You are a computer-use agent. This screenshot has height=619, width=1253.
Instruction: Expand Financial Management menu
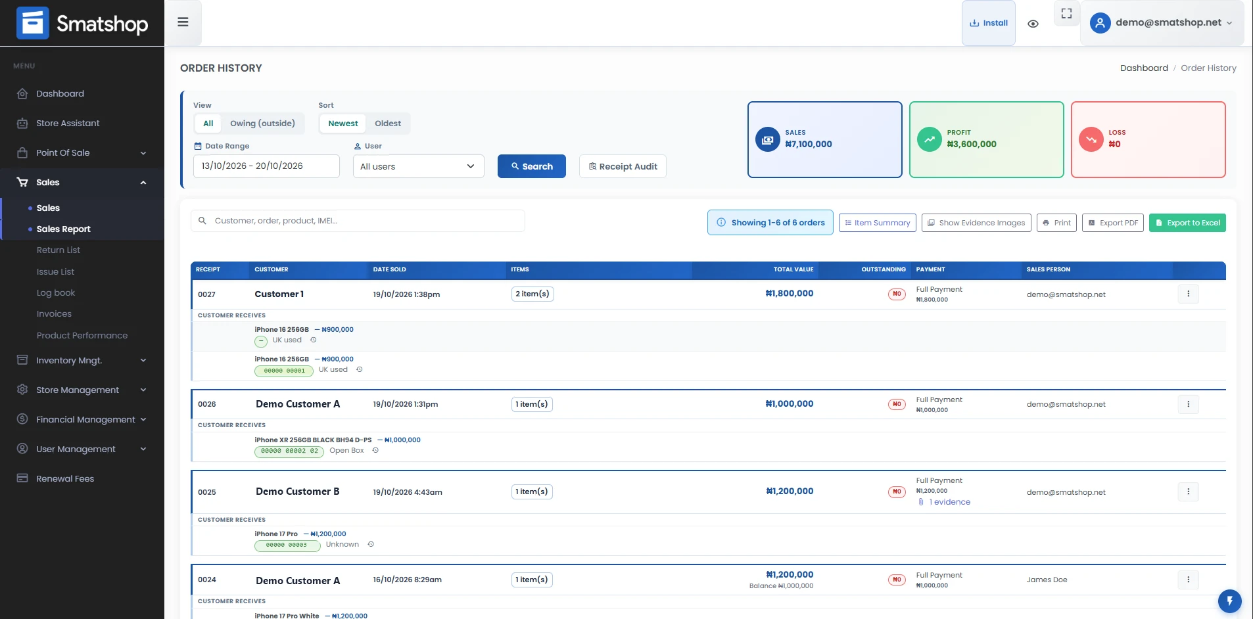[x=82, y=419]
